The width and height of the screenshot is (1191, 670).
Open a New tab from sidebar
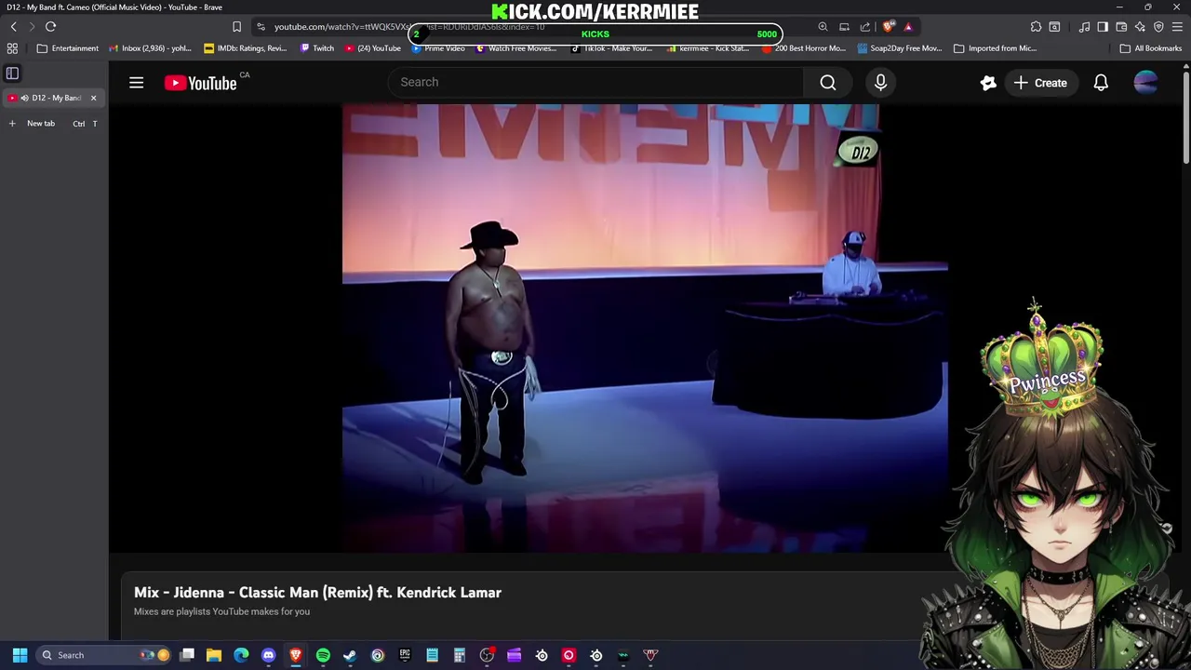[53, 124]
